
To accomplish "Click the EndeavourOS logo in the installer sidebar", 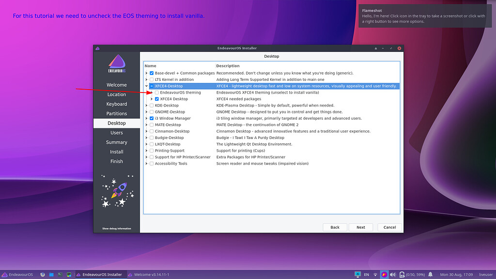I will [117, 63].
